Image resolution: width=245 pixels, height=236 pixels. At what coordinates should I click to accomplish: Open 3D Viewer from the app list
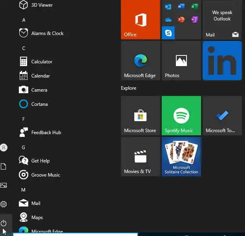[x=36, y=5]
